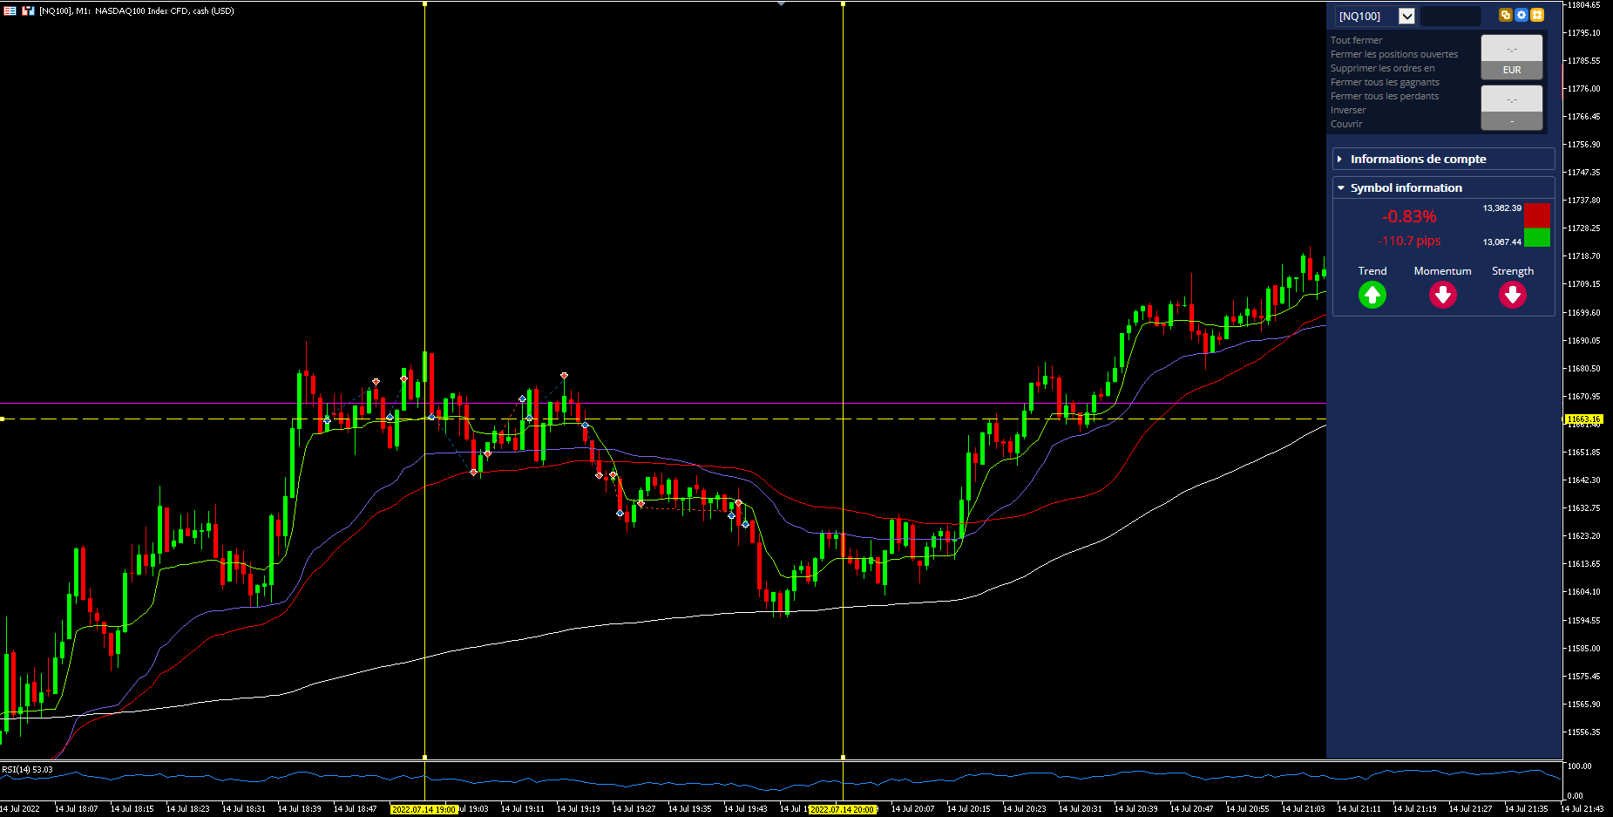Click Fermer les positions ouvertes
The width and height of the screenshot is (1613, 817).
click(1394, 54)
